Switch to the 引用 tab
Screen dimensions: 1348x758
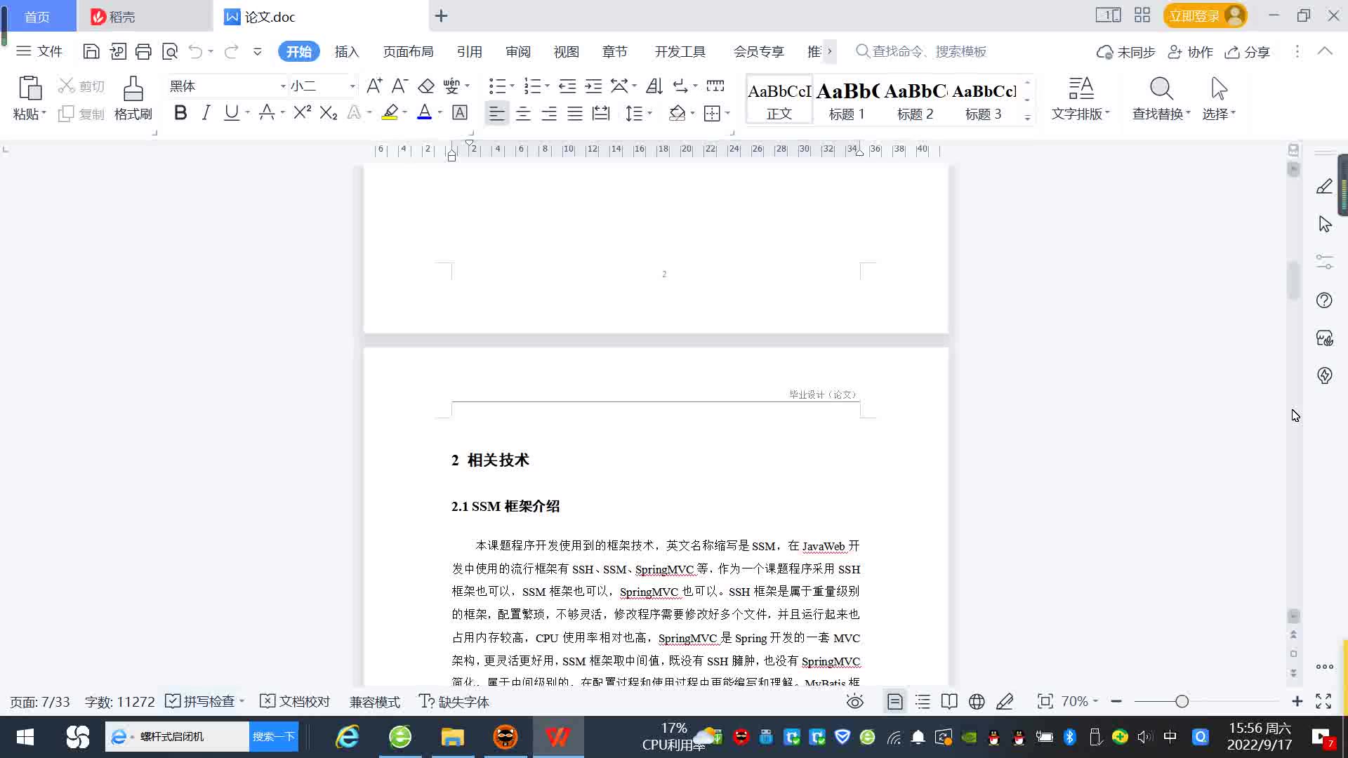tap(469, 52)
